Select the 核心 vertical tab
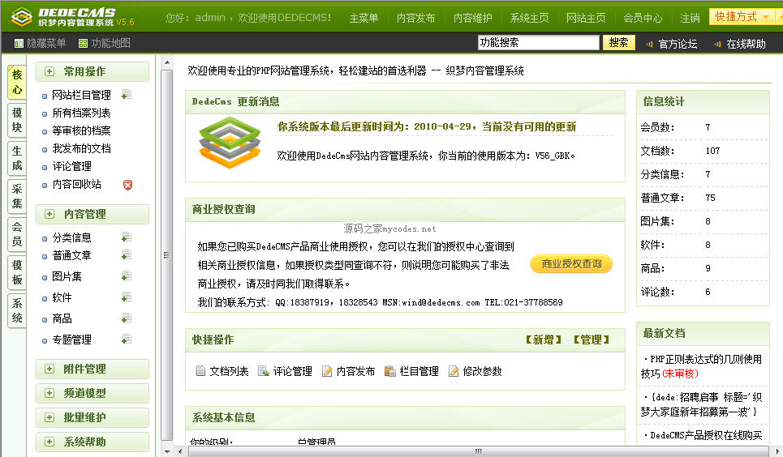The image size is (783, 457). tap(17, 82)
